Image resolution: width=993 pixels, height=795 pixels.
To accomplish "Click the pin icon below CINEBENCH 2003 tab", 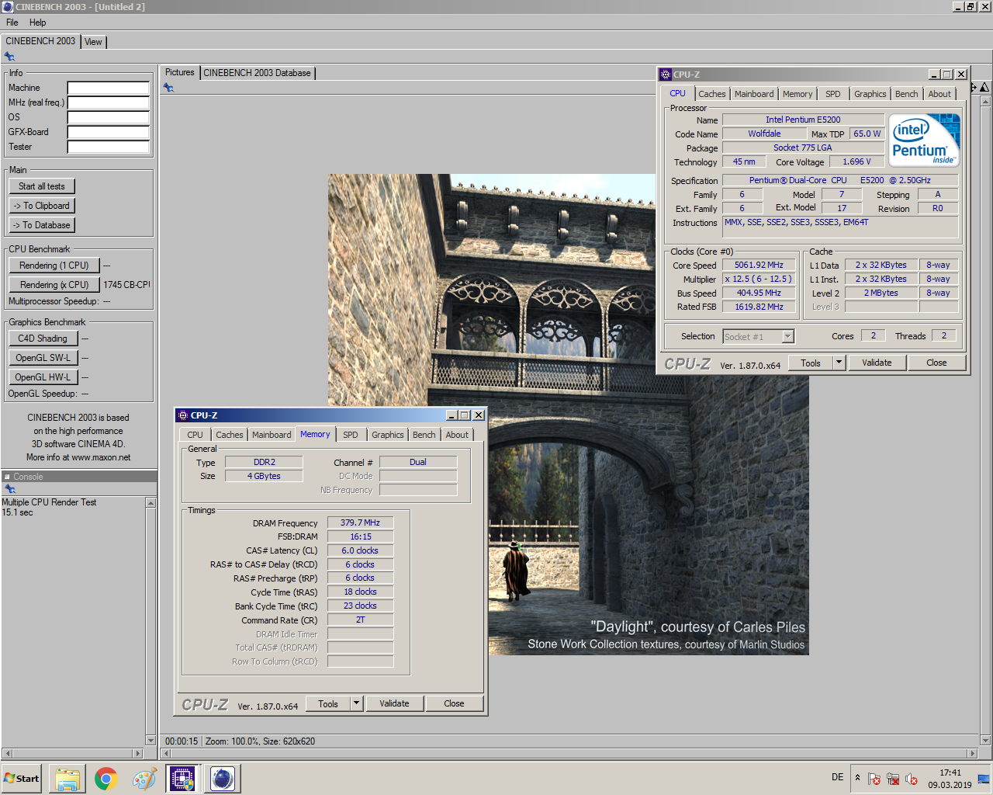I will pos(9,57).
